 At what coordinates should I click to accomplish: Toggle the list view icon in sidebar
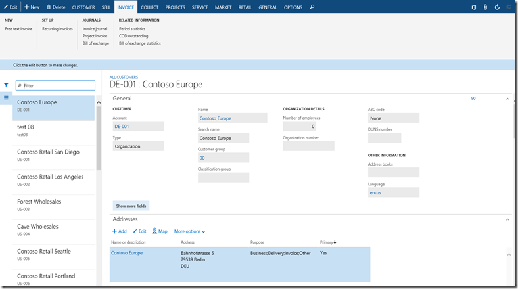(x=6, y=98)
